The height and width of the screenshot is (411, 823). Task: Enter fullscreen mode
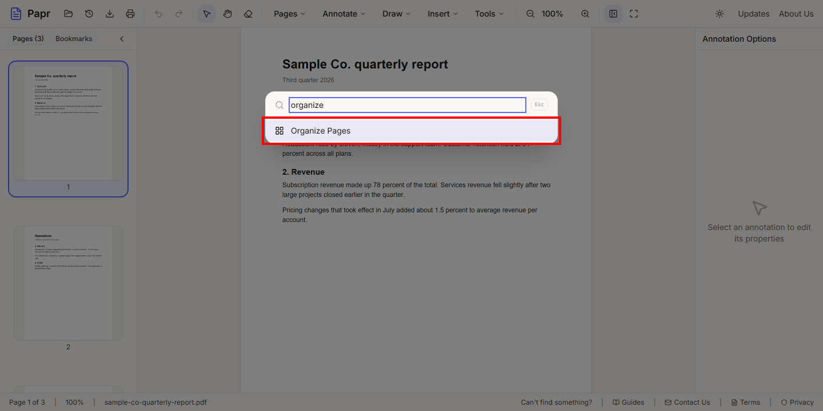634,14
